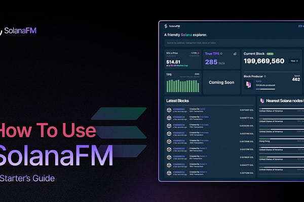The image size is (304, 202).
Task: Click the Current Block number 199,669,560
Action: pos(264,61)
